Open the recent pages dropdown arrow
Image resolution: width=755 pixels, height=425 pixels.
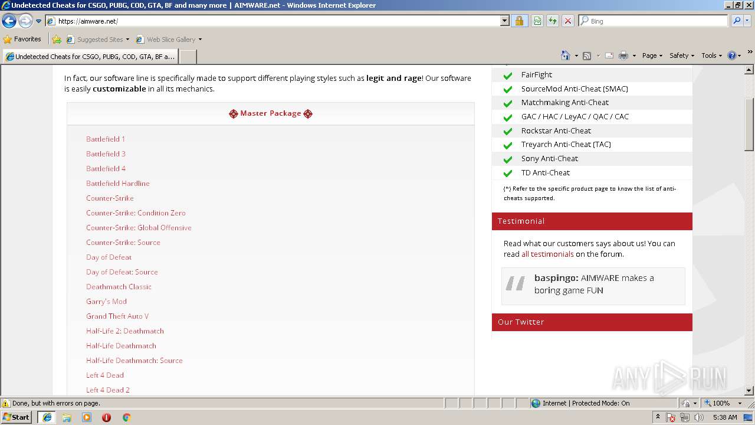click(38, 21)
